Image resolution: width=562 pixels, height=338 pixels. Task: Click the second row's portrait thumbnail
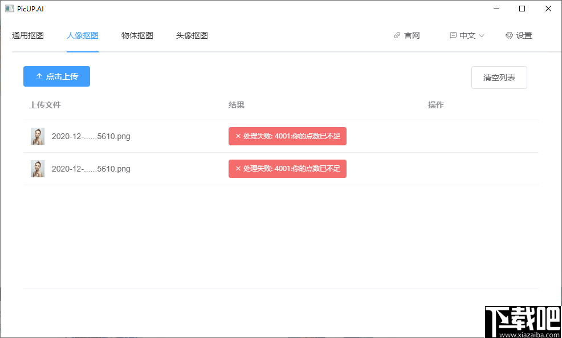37,169
